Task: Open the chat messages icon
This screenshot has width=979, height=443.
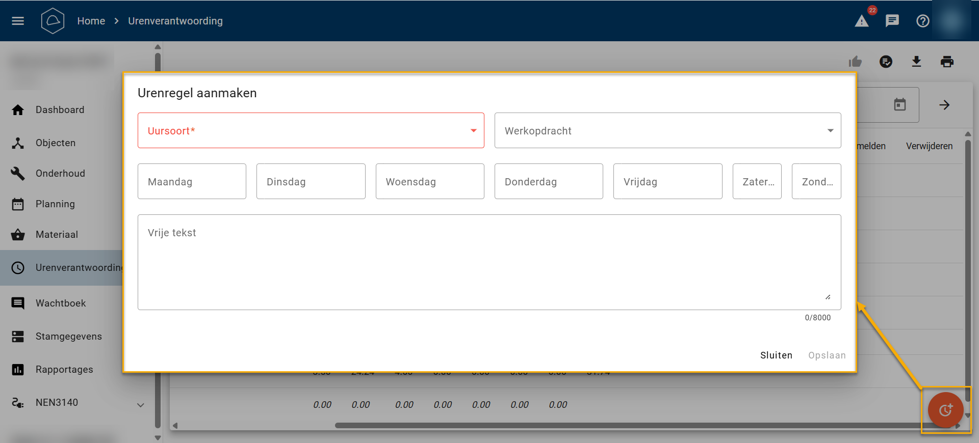Action: [x=892, y=21]
